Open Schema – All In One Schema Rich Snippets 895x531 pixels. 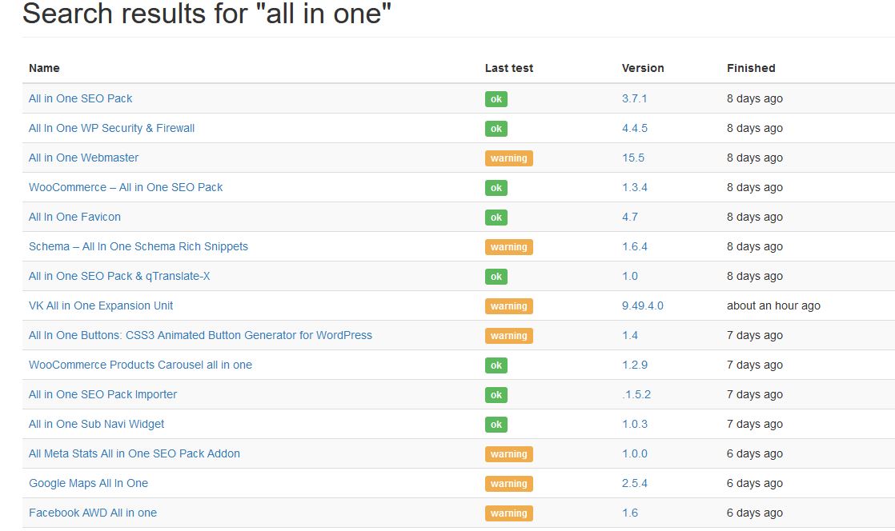[x=138, y=247]
